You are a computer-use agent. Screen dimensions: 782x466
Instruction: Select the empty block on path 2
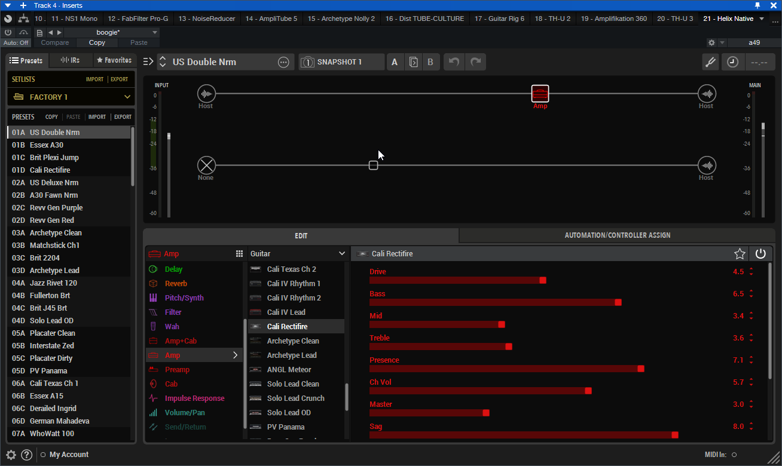(373, 165)
